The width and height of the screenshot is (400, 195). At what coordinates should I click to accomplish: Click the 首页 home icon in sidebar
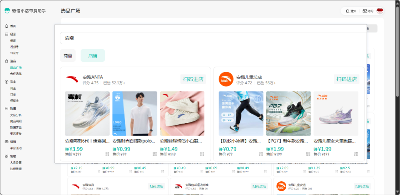pyautogui.click(x=7, y=26)
